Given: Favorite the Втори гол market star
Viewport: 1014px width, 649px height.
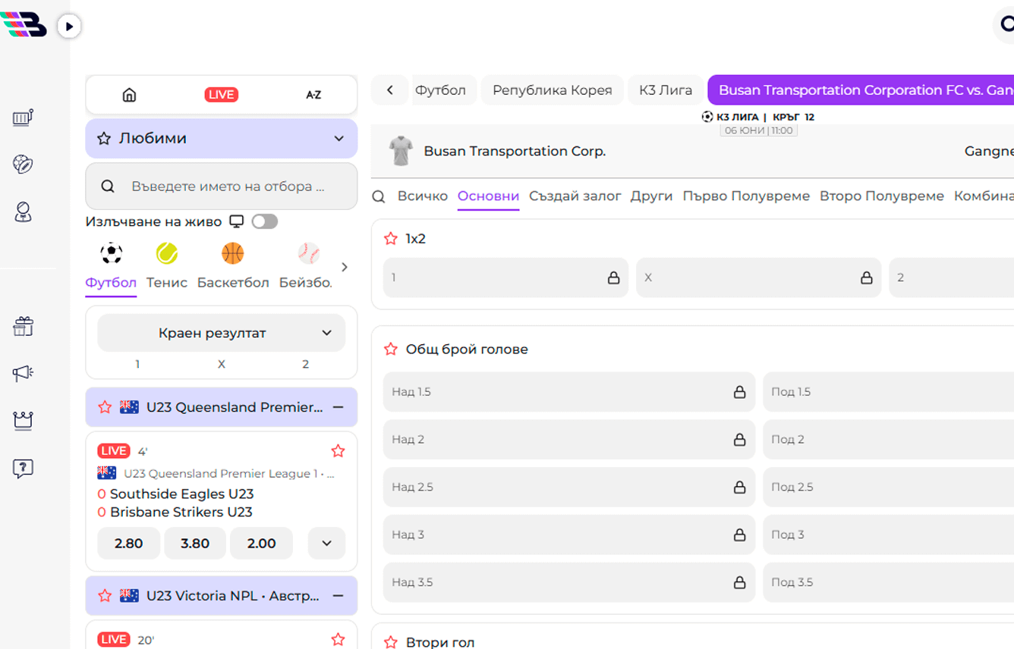Looking at the screenshot, I should click(391, 642).
